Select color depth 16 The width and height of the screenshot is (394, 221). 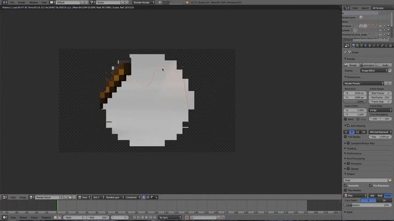[384, 201]
